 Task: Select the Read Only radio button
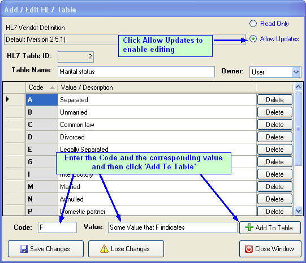point(253,24)
